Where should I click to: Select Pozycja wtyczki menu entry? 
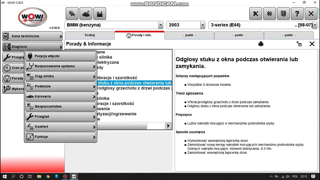60,56
